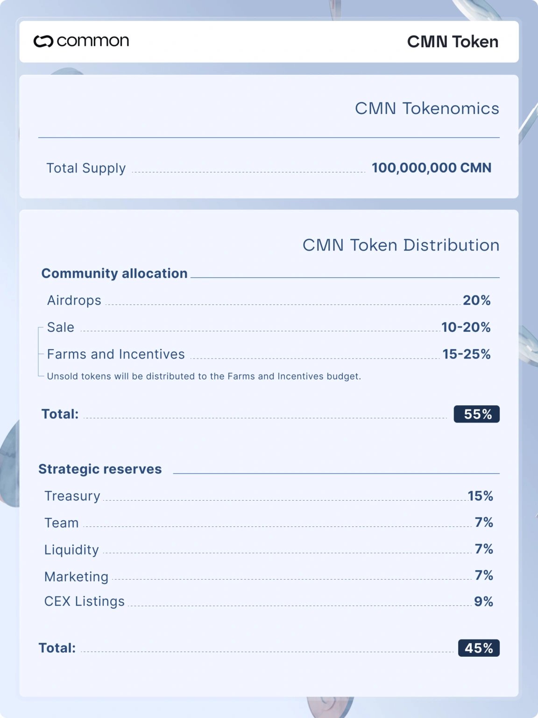Click the 45% strategic total badge
Viewport: 538px width, 718px height.
tap(479, 648)
